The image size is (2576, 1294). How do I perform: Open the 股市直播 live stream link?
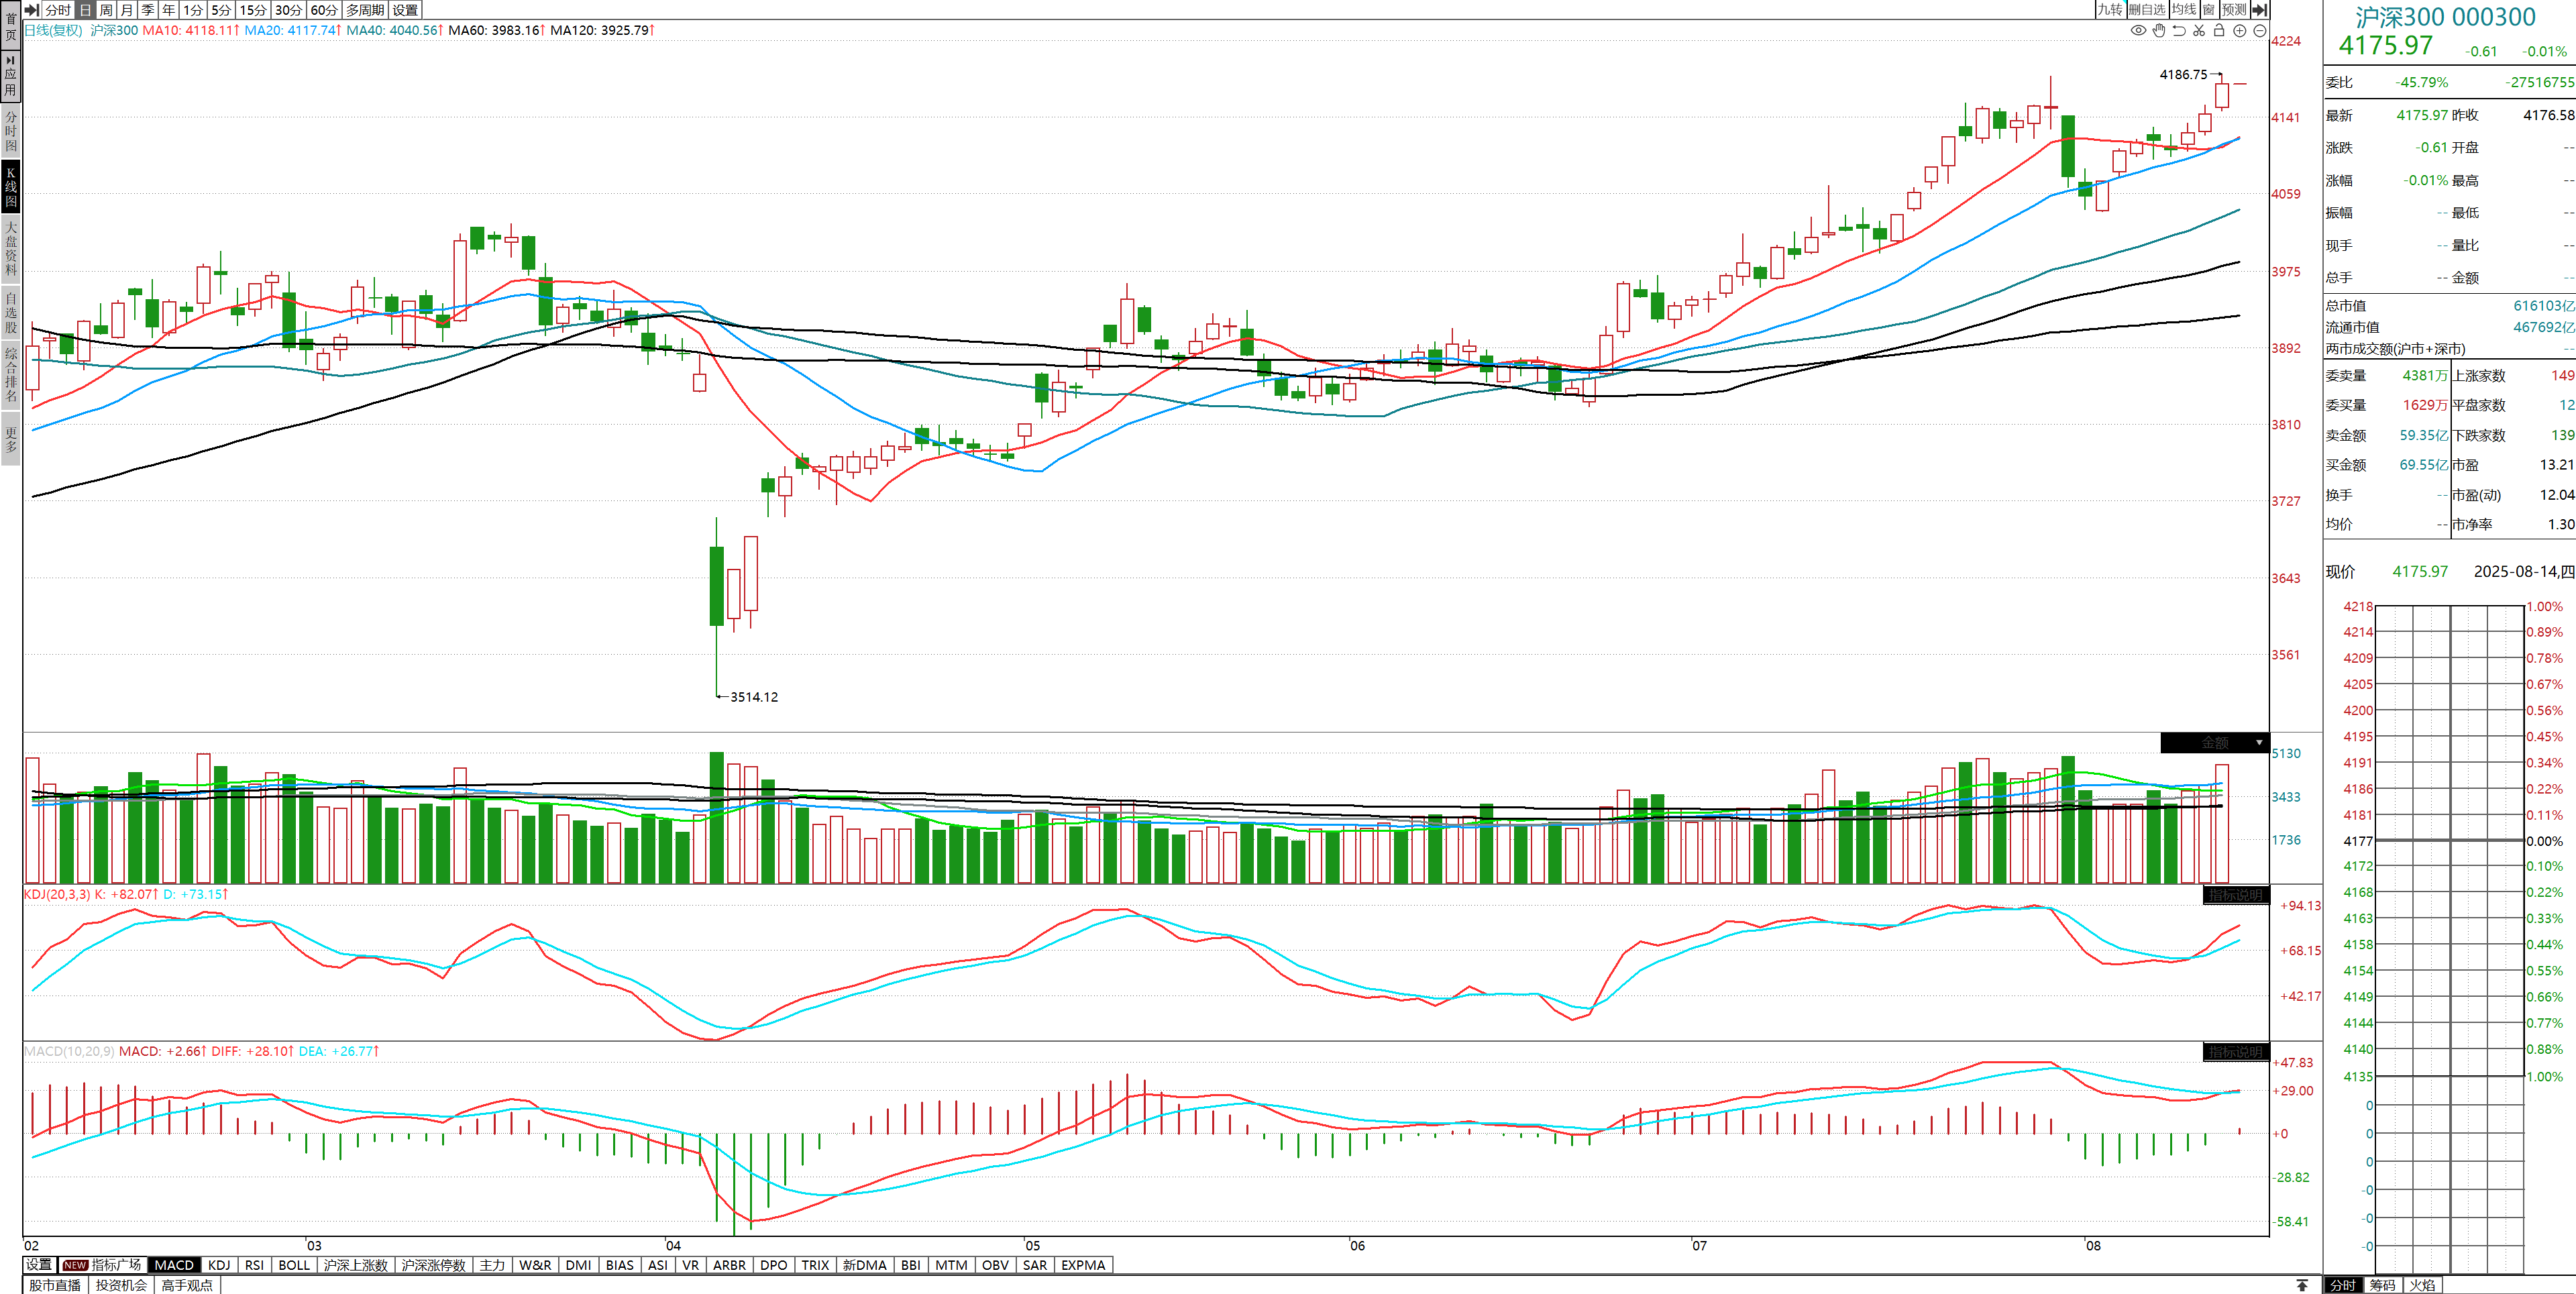54,1285
